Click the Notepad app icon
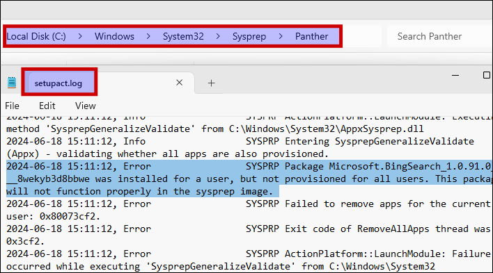The image size is (493, 273). pyautogui.click(x=12, y=83)
